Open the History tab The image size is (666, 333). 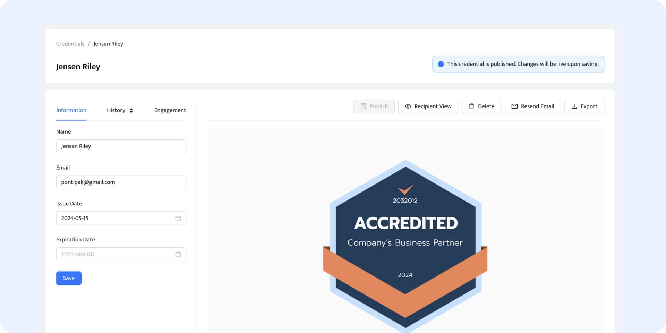click(116, 110)
